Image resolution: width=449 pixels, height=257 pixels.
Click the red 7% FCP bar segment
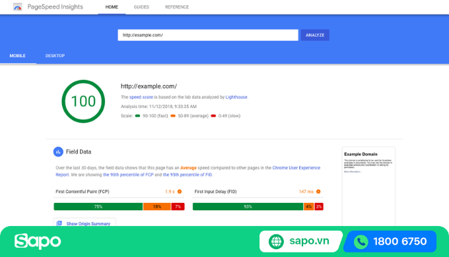point(178,207)
